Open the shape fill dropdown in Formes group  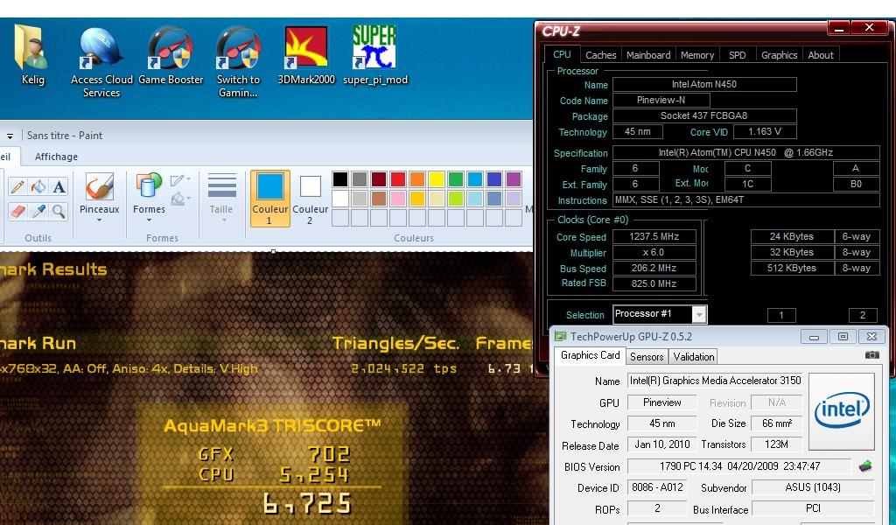(x=180, y=199)
